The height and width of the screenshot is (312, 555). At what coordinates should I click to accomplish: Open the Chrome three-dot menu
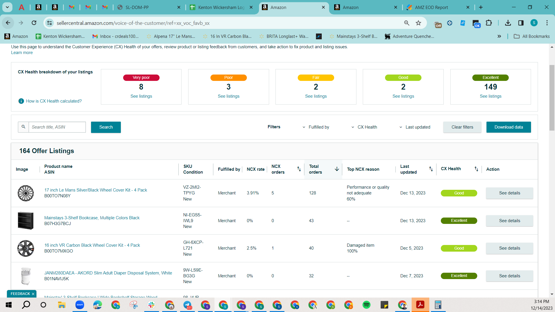point(547,23)
